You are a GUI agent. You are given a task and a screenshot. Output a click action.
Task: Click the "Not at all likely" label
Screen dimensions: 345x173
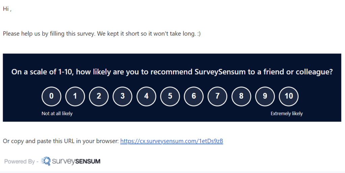(57, 113)
